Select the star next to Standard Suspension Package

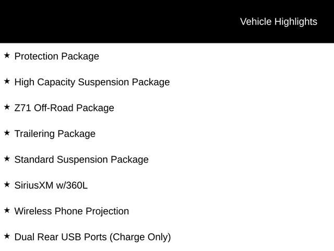[7, 158]
